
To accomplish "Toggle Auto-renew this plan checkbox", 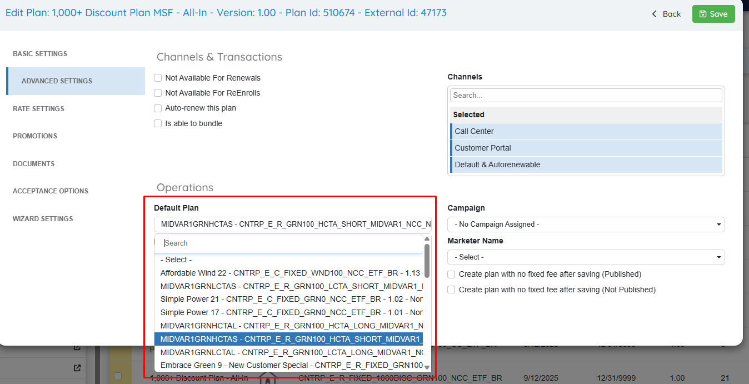I will tap(158, 108).
